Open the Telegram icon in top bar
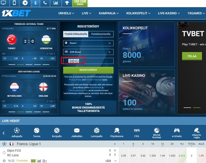The width and height of the screenshot is (206, 163). coord(25,3)
